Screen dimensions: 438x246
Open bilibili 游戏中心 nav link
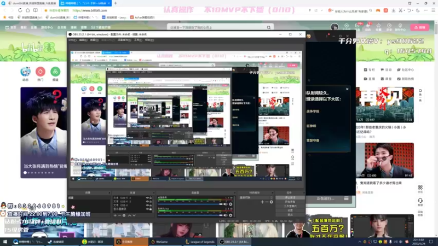pos(47,27)
